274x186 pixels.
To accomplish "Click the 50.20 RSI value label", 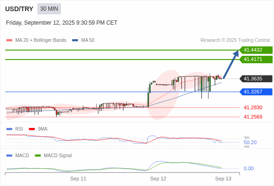I will pos(250,142).
